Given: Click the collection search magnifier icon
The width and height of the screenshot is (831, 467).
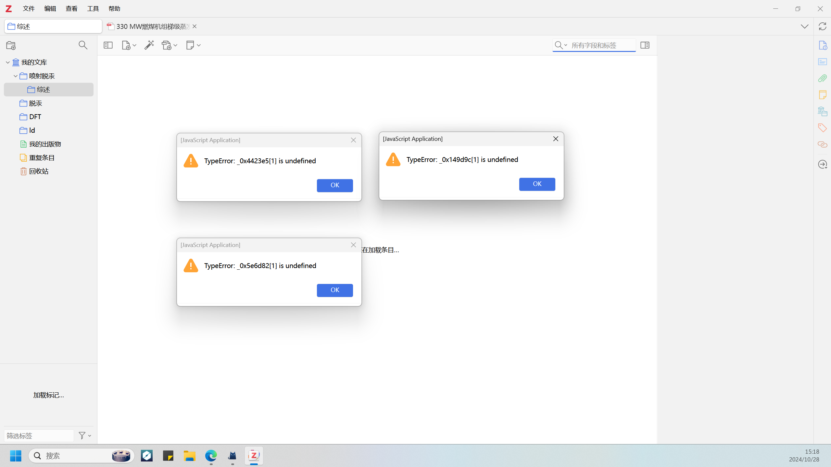Looking at the screenshot, I should [x=83, y=45].
